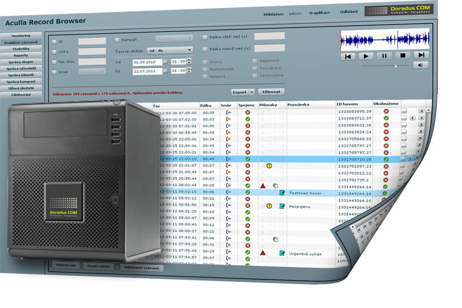Open the Směr direction dropdown

tap(92, 71)
